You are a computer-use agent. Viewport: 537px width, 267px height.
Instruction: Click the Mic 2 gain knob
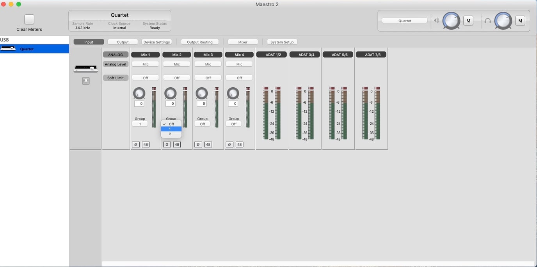click(170, 93)
